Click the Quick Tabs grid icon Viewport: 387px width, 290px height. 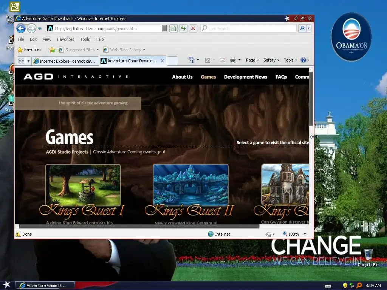tap(22, 61)
